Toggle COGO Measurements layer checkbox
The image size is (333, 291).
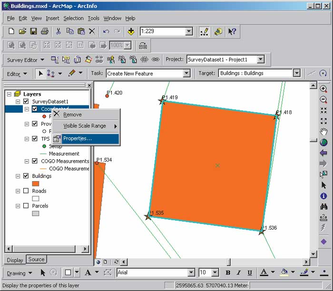point(35,161)
